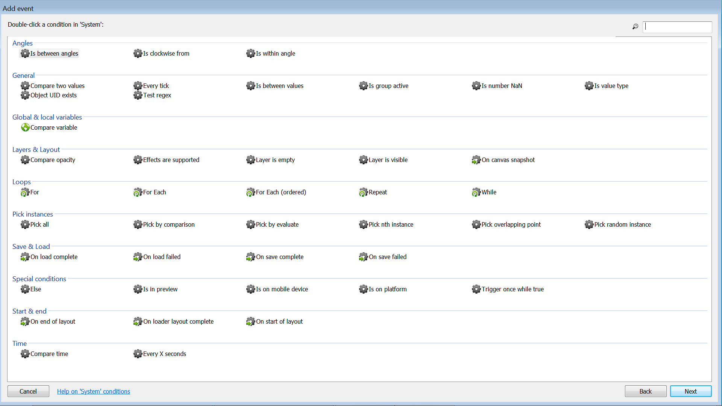
Task: Choose the 'Layer is empty' icon
Action: (x=250, y=160)
